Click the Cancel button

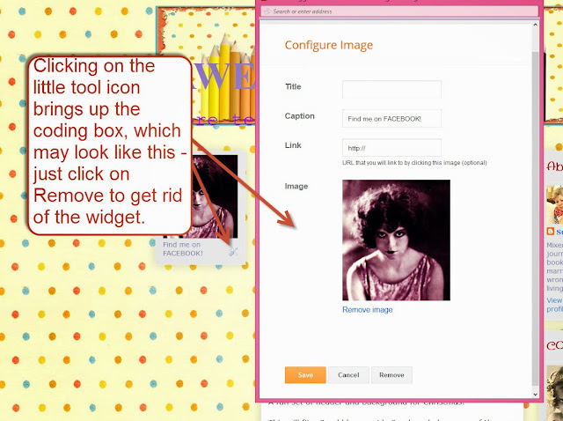[348, 375]
